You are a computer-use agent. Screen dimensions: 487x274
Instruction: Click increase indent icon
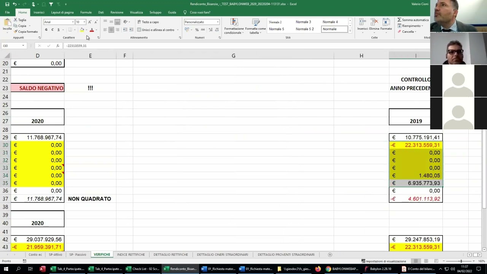[131, 30]
